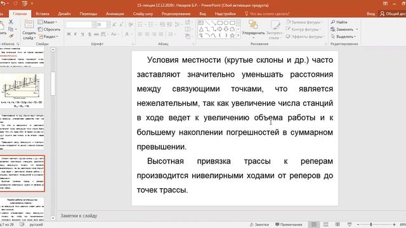
Task: Center text in Абзац group
Action: pyautogui.click(x=147, y=34)
